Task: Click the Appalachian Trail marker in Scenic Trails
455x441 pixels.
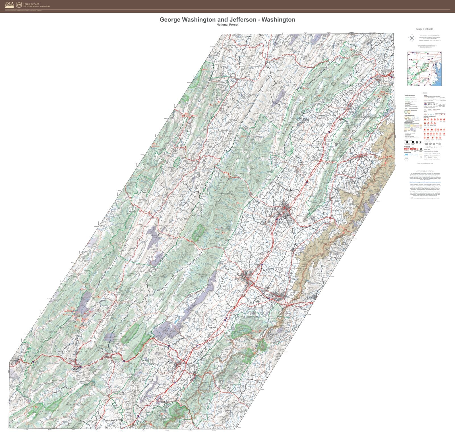Action: click(425, 119)
